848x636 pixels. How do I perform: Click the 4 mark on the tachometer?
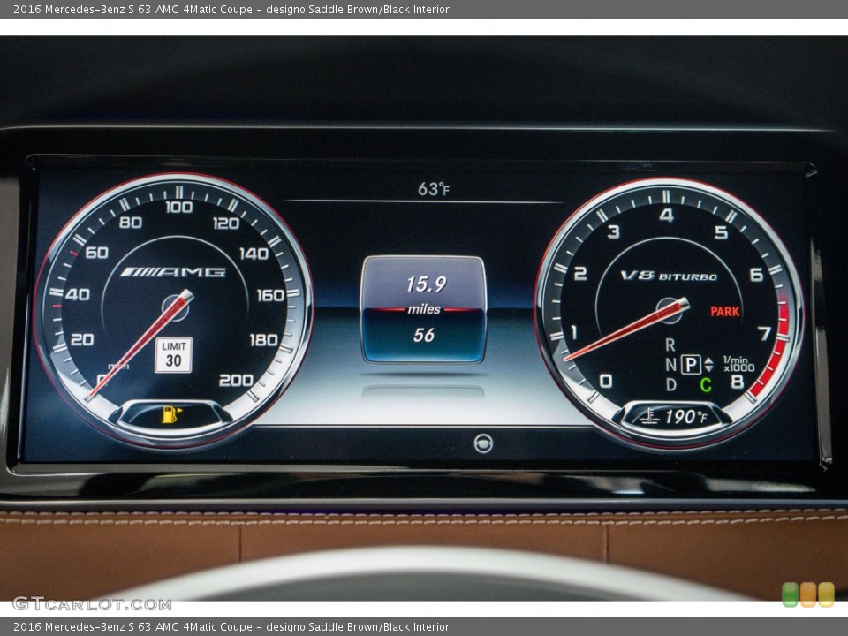(x=666, y=216)
